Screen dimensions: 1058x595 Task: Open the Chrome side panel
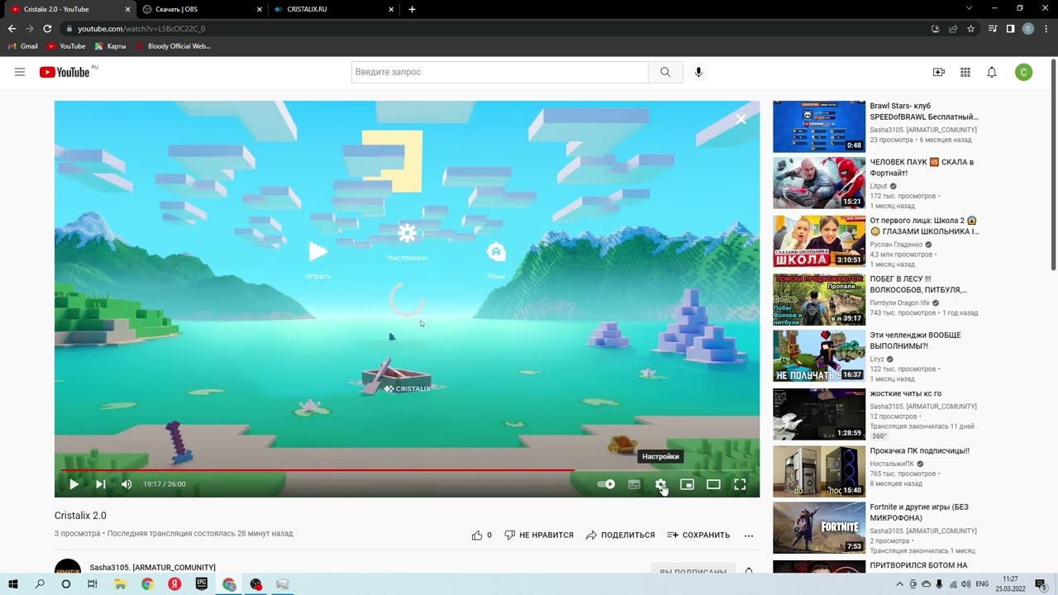pos(1010,28)
